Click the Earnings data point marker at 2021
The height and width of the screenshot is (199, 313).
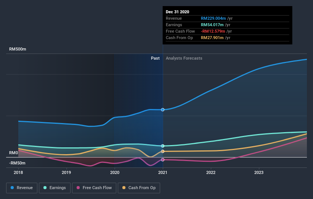pyautogui.click(x=163, y=146)
